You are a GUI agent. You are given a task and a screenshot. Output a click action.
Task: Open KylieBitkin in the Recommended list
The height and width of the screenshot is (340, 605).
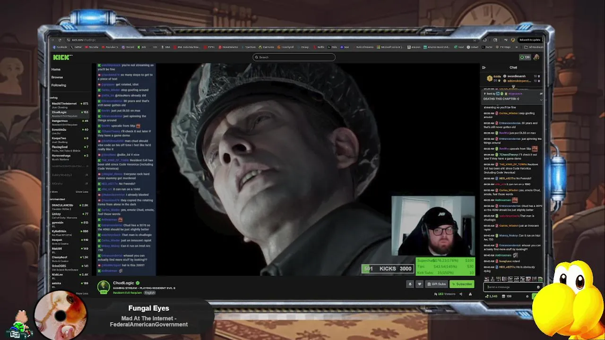[x=70, y=233]
